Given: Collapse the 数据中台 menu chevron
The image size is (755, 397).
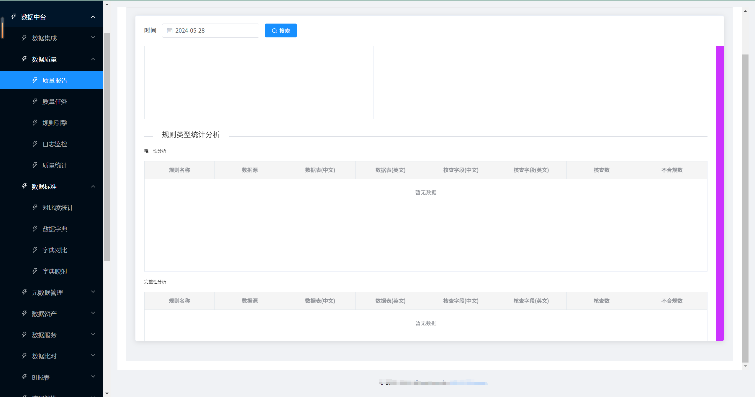Looking at the screenshot, I should pyautogui.click(x=93, y=17).
